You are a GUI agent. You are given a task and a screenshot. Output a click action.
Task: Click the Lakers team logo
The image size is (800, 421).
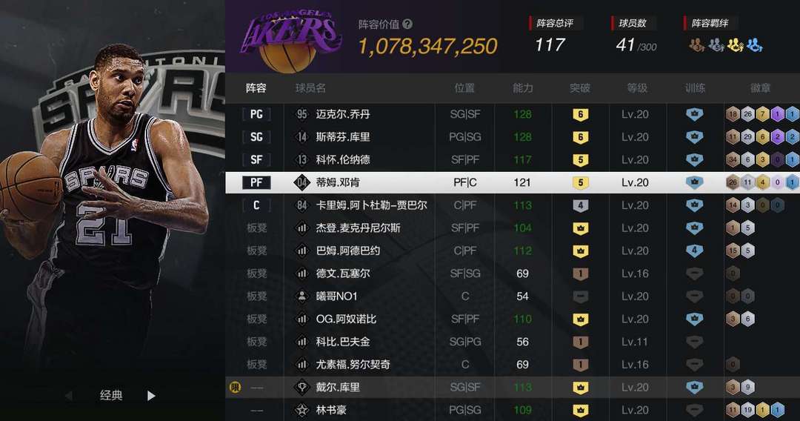tap(291, 41)
